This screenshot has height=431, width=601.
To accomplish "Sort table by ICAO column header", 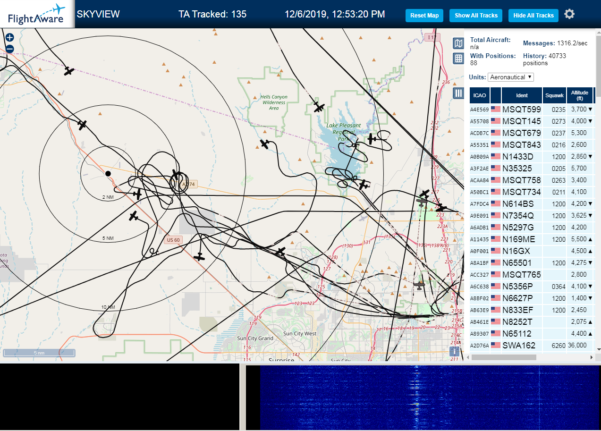I will (x=480, y=95).
